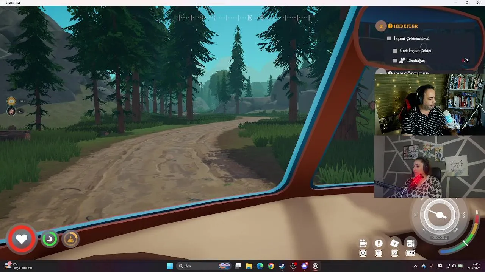This screenshot has height=272, width=485.
Task: Click the green stomach hunger gauge
Action: pyautogui.click(x=50, y=239)
